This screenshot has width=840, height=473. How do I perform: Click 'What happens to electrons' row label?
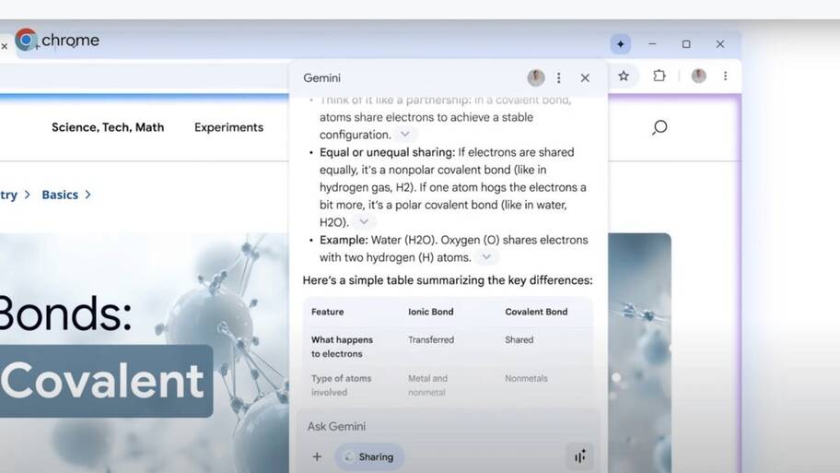click(342, 347)
